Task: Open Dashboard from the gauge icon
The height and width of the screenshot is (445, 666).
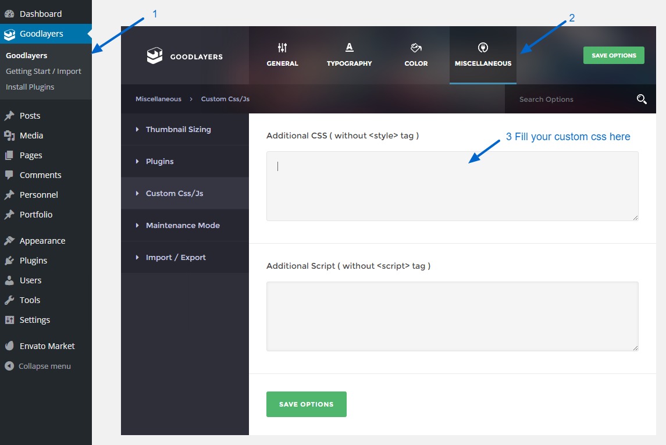Action: click(9, 14)
